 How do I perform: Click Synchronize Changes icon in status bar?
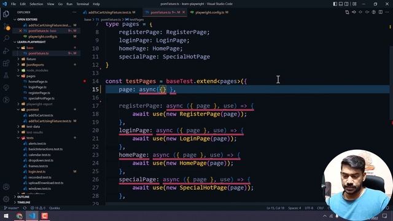pyautogui.click(x=25, y=208)
